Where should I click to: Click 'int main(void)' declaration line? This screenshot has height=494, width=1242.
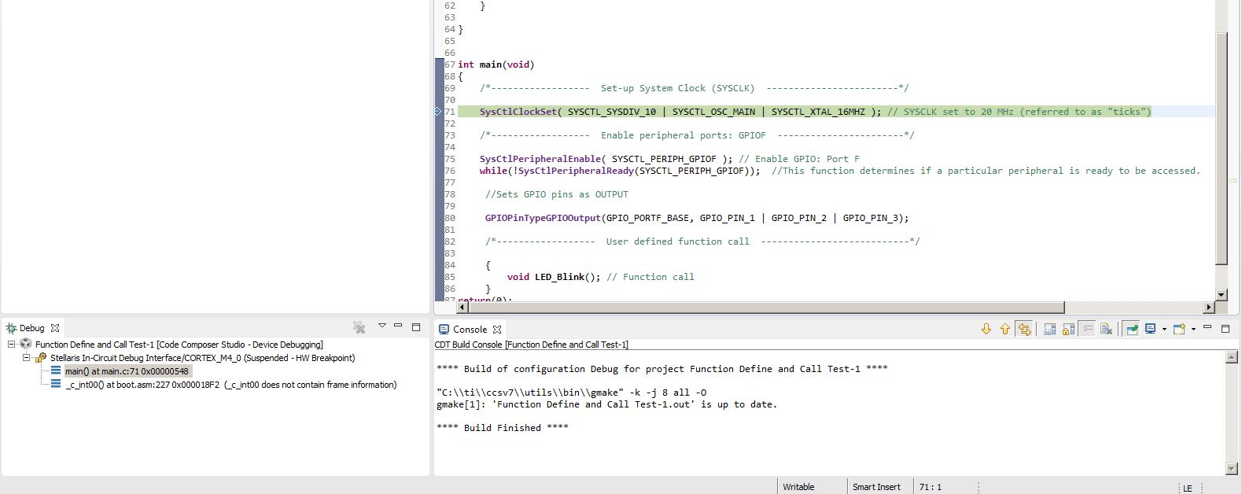496,65
